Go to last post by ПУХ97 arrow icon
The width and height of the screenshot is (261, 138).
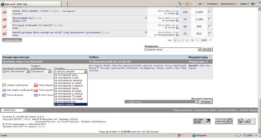tap(177, 28)
